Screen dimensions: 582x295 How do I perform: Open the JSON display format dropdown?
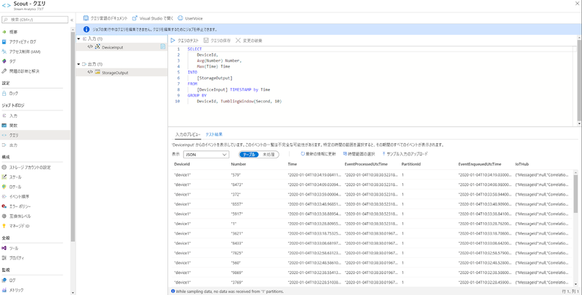point(204,154)
